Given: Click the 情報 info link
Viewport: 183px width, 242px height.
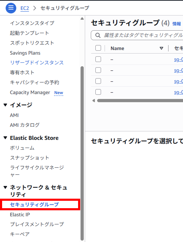Looking at the screenshot, I should tap(177, 24).
